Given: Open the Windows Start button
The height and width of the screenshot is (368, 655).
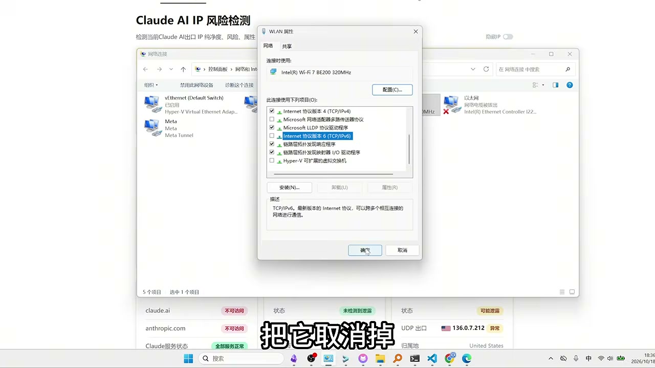Looking at the screenshot, I should click(x=188, y=359).
